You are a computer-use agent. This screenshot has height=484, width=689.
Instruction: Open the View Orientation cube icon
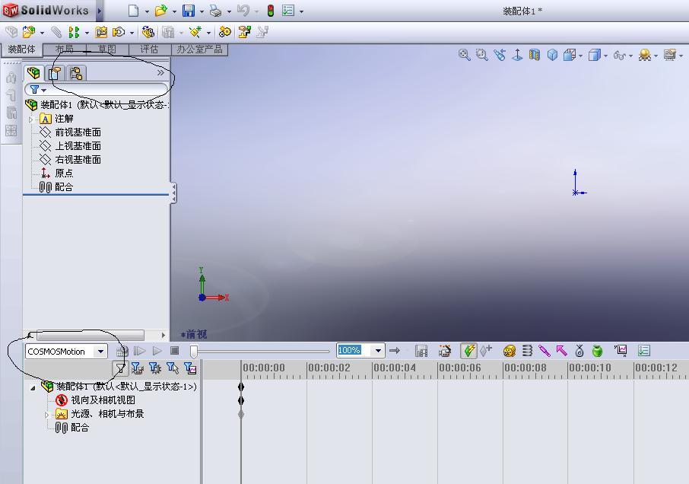pyautogui.click(x=551, y=55)
